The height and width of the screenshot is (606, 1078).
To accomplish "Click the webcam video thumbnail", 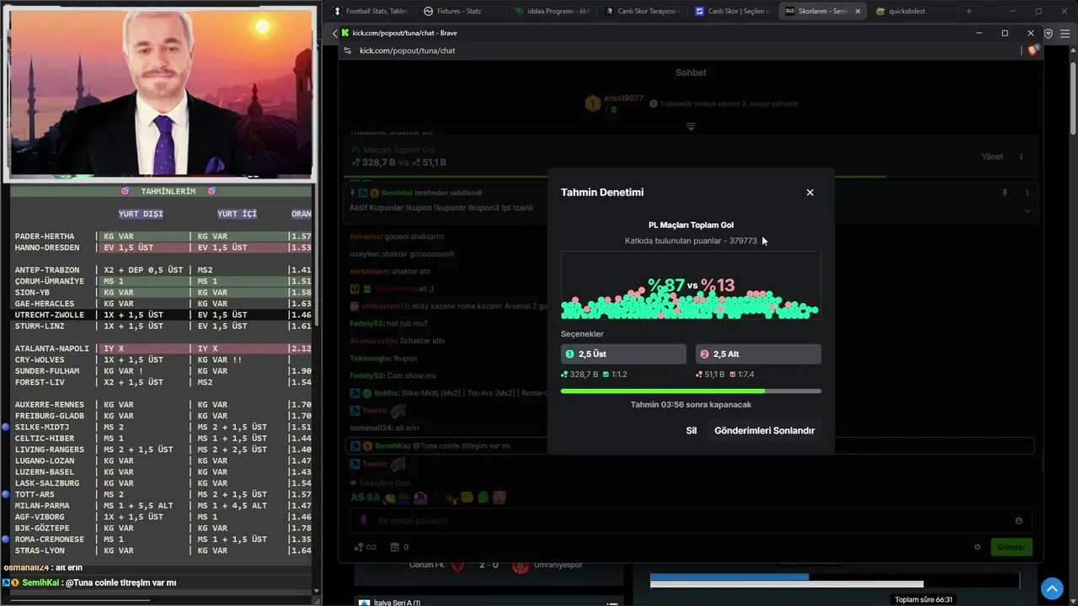I will pyautogui.click(x=160, y=92).
